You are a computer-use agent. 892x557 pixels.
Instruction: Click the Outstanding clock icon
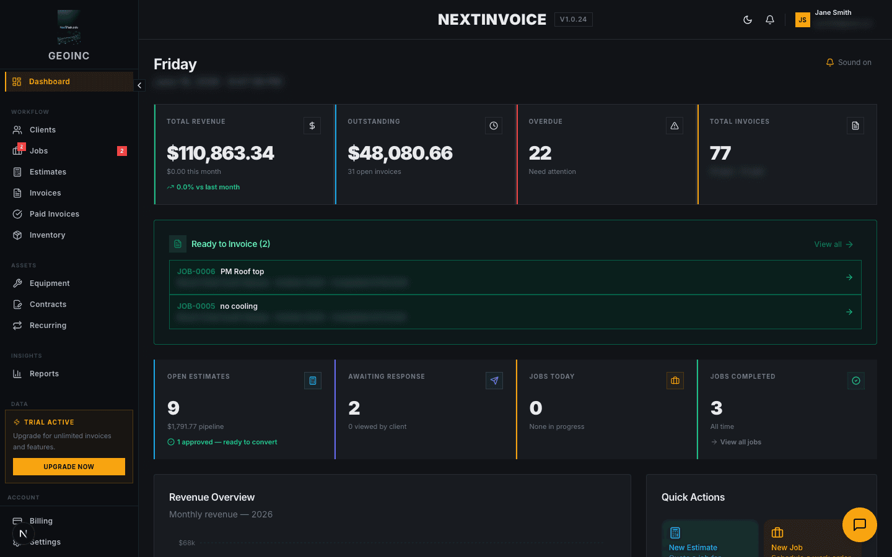(x=494, y=126)
